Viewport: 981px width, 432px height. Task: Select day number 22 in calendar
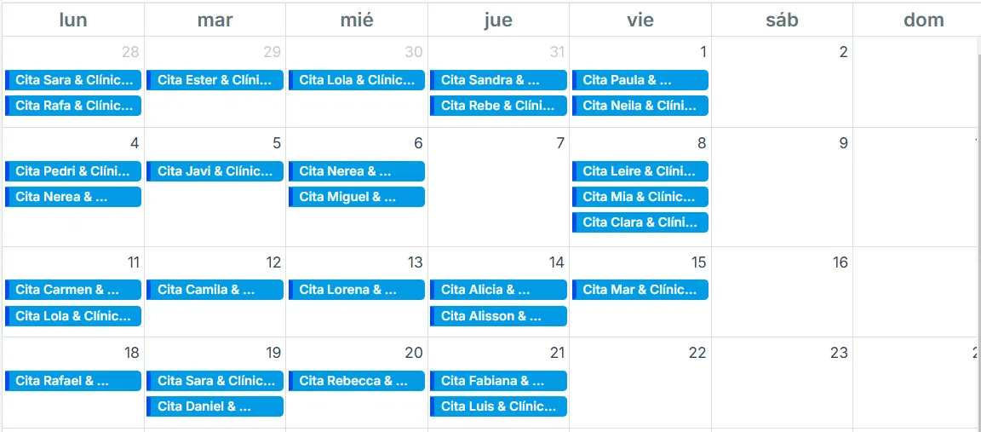click(697, 353)
